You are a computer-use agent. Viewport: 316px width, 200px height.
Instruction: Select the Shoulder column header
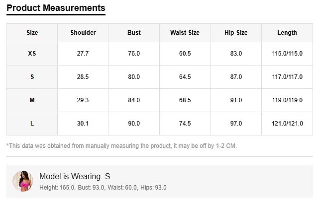[x=83, y=33]
